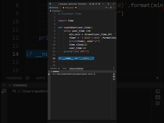164x123 pixels.
Task: Open the customize layout grid icon
Action: pos(99,4)
